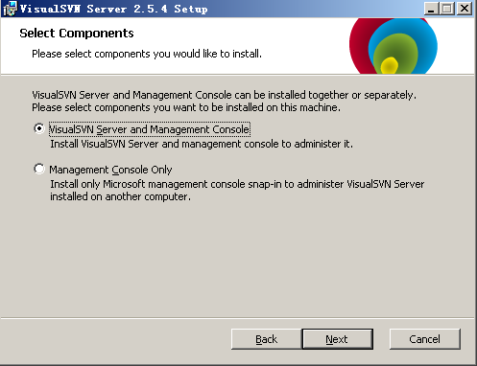Click the "Select Components" heading
The width and height of the screenshot is (477, 366).
tap(77, 34)
